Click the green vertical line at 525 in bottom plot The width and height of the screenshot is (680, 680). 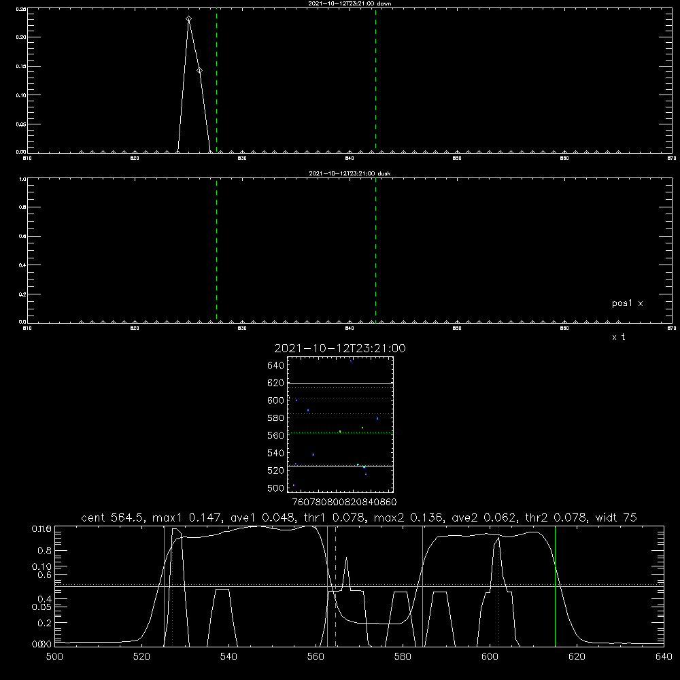(164, 586)
